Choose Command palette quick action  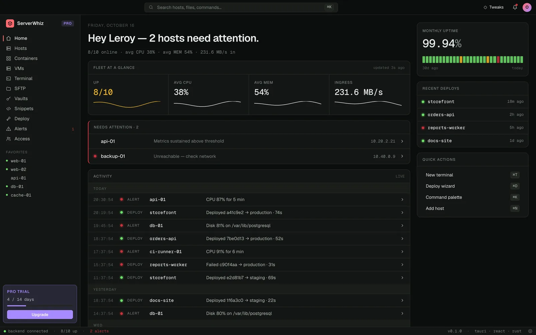[472, 197]
